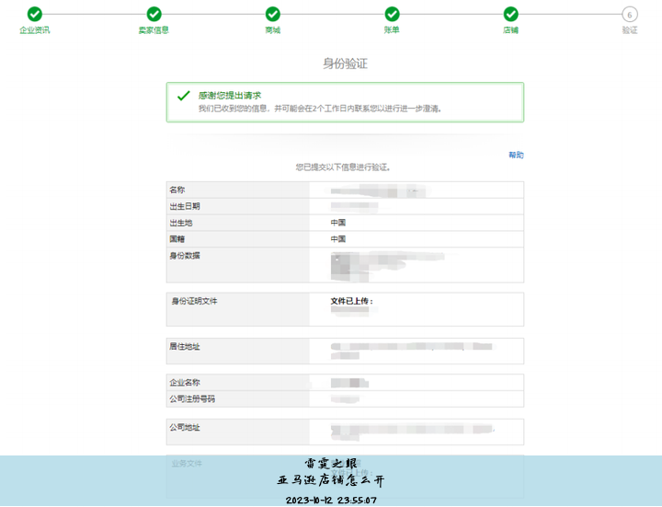Viewport: 662px width, 507px height.
Task: Click the 文件已上传 text under 身份证明文件
Action: click(x=352, y=301)
